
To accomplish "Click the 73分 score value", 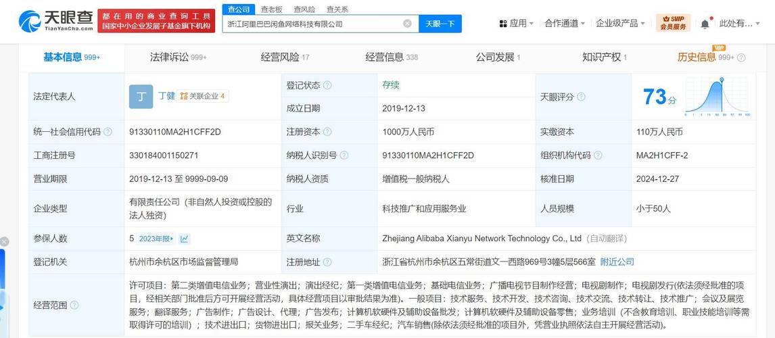I will (x=659, y=97).
